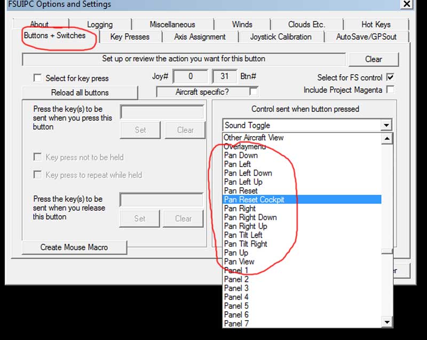Click the key-press-on-press input field
The image size is (427, 340).
(162, 112)
